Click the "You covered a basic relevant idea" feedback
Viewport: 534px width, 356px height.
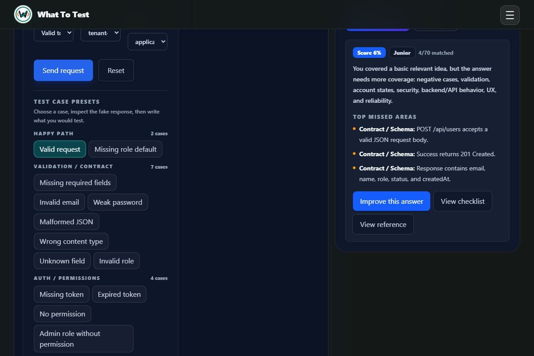click(425, 85)
